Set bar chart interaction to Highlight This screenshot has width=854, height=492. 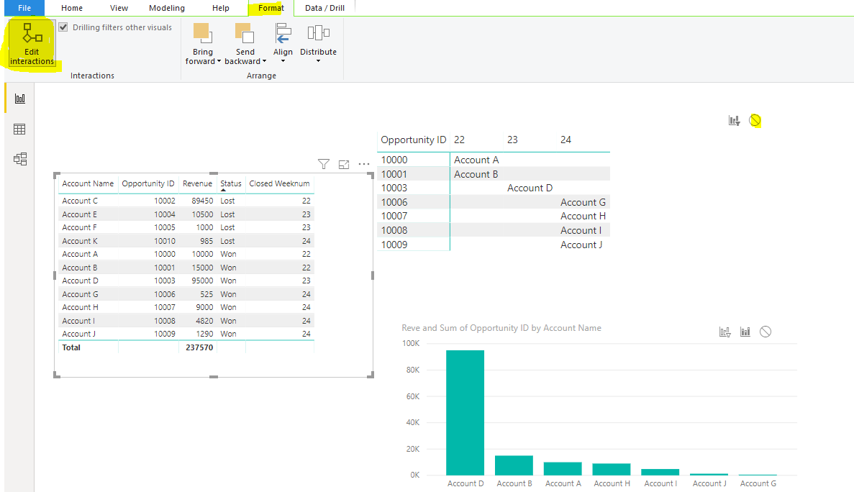point(745,332)
